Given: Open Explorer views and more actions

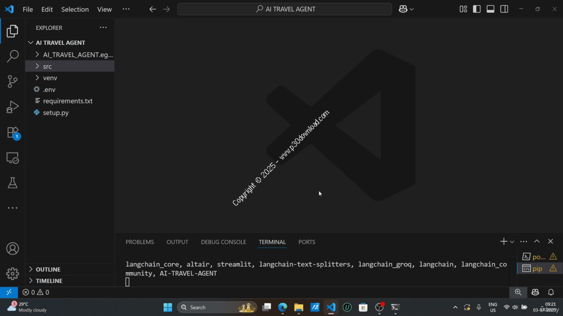Looking at the screenshot, I should click(103, 28).
